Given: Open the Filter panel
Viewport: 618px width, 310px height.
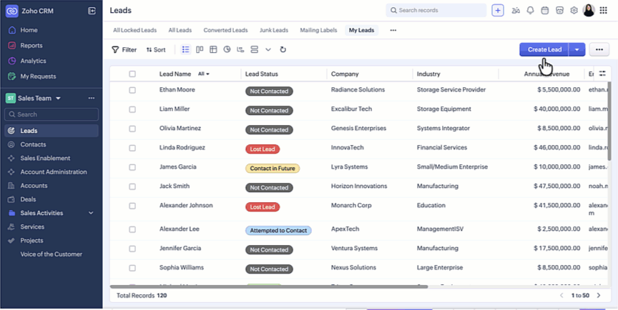Looking at the screenshot, I should (124, 49).
